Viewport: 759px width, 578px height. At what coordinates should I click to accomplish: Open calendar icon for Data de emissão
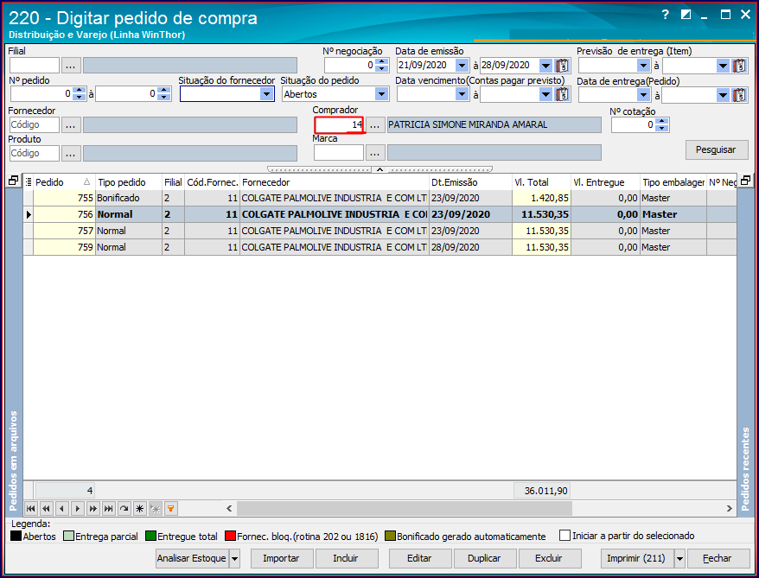[562, 66]
